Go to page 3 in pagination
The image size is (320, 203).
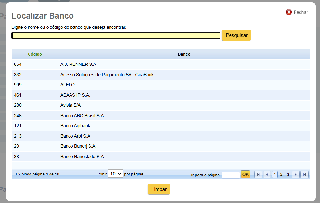[x=288, y=175]
